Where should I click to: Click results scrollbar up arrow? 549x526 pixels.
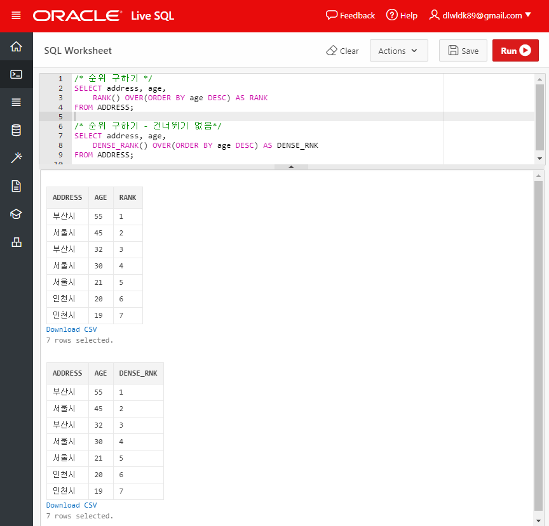[x=538, y=176]
